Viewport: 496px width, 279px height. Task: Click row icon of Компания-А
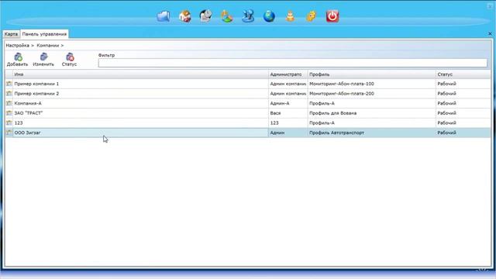(x=9, y=103)
